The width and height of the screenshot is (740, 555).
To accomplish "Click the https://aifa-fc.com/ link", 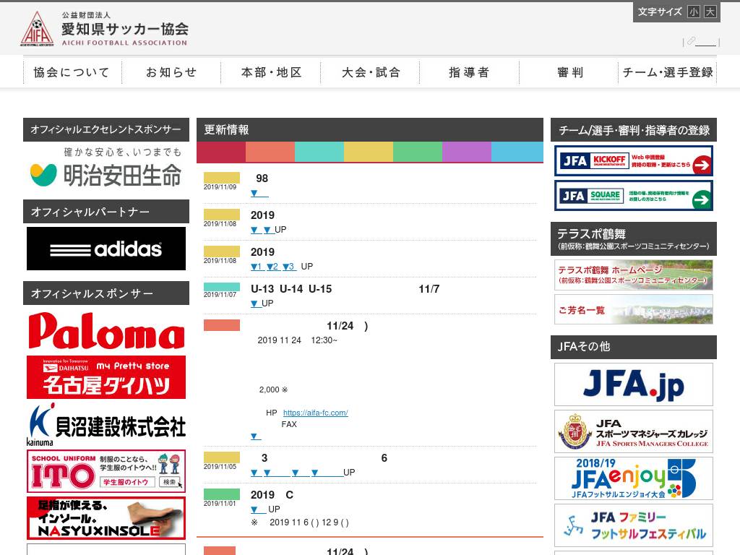I will 315,413.
